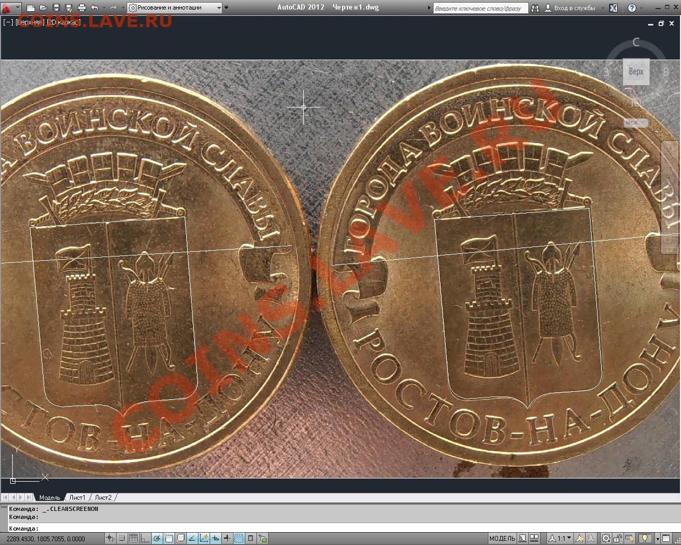Save the drawing with the Save icon
Image resolution: width=681 pixels, height=545 pixels.
point(56,8)
